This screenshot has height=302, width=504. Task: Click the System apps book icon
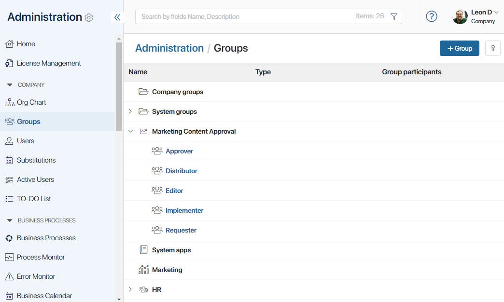point(143,249)
